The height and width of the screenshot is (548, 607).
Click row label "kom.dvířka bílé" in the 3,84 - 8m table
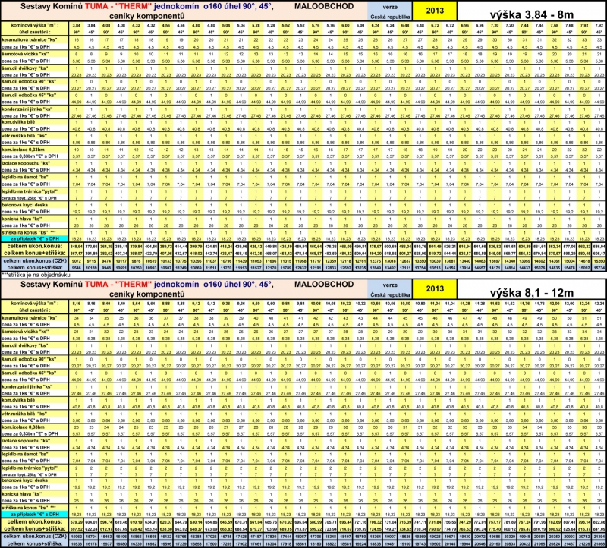pyautogui.click(x=18, y=122)
